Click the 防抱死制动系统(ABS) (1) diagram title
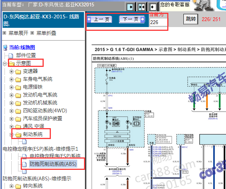The image size is (226, 189). click(113, 59)
